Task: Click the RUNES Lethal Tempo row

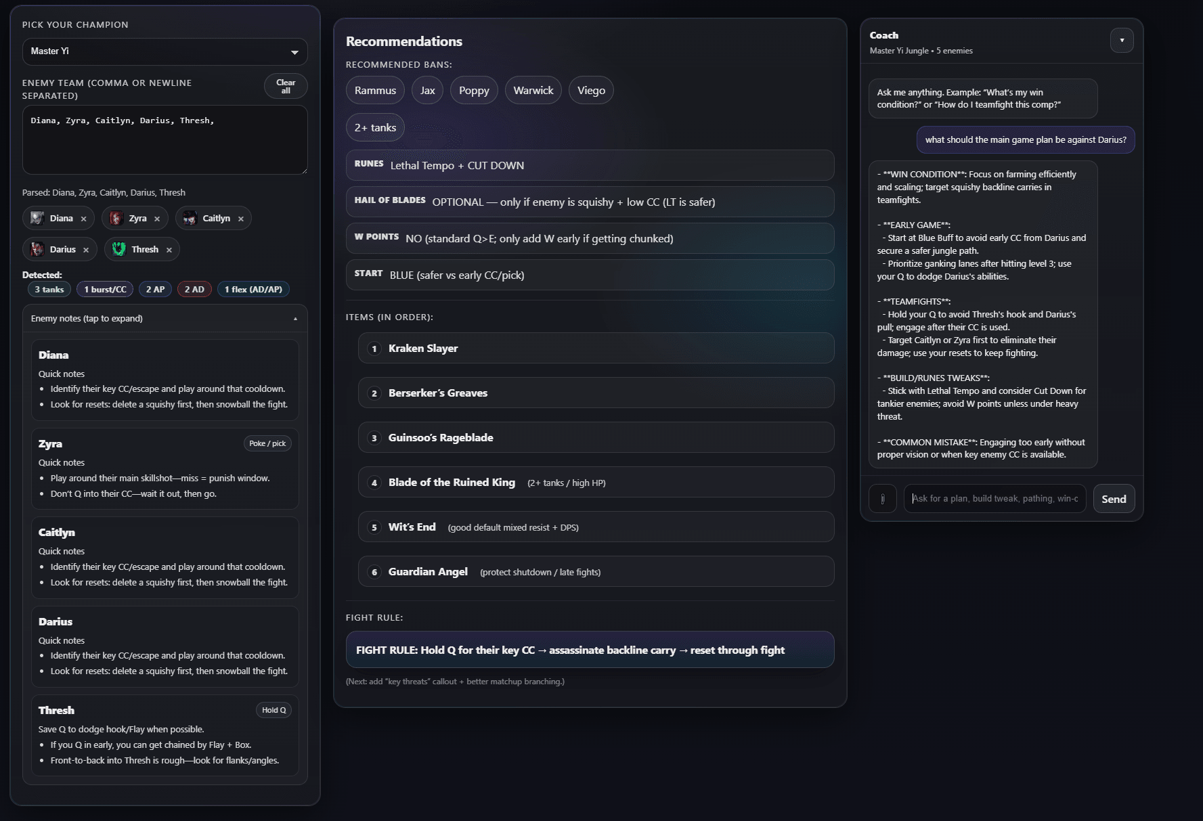Action: pos(590,165)
